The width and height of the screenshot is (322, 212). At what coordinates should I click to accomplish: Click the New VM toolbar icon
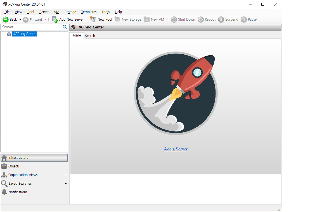(x=147, y=19)
